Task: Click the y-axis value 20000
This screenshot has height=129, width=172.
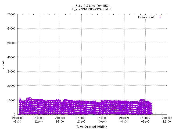Action: [11, 86]
